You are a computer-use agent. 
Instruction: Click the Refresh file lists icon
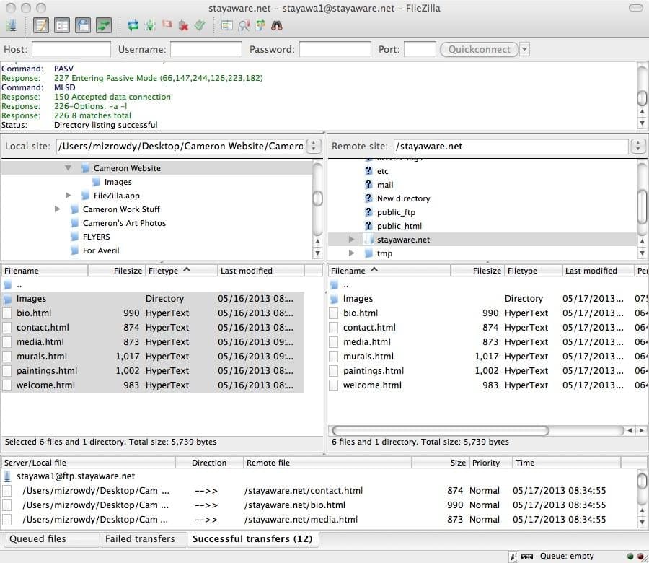click(x=133, y=26)
